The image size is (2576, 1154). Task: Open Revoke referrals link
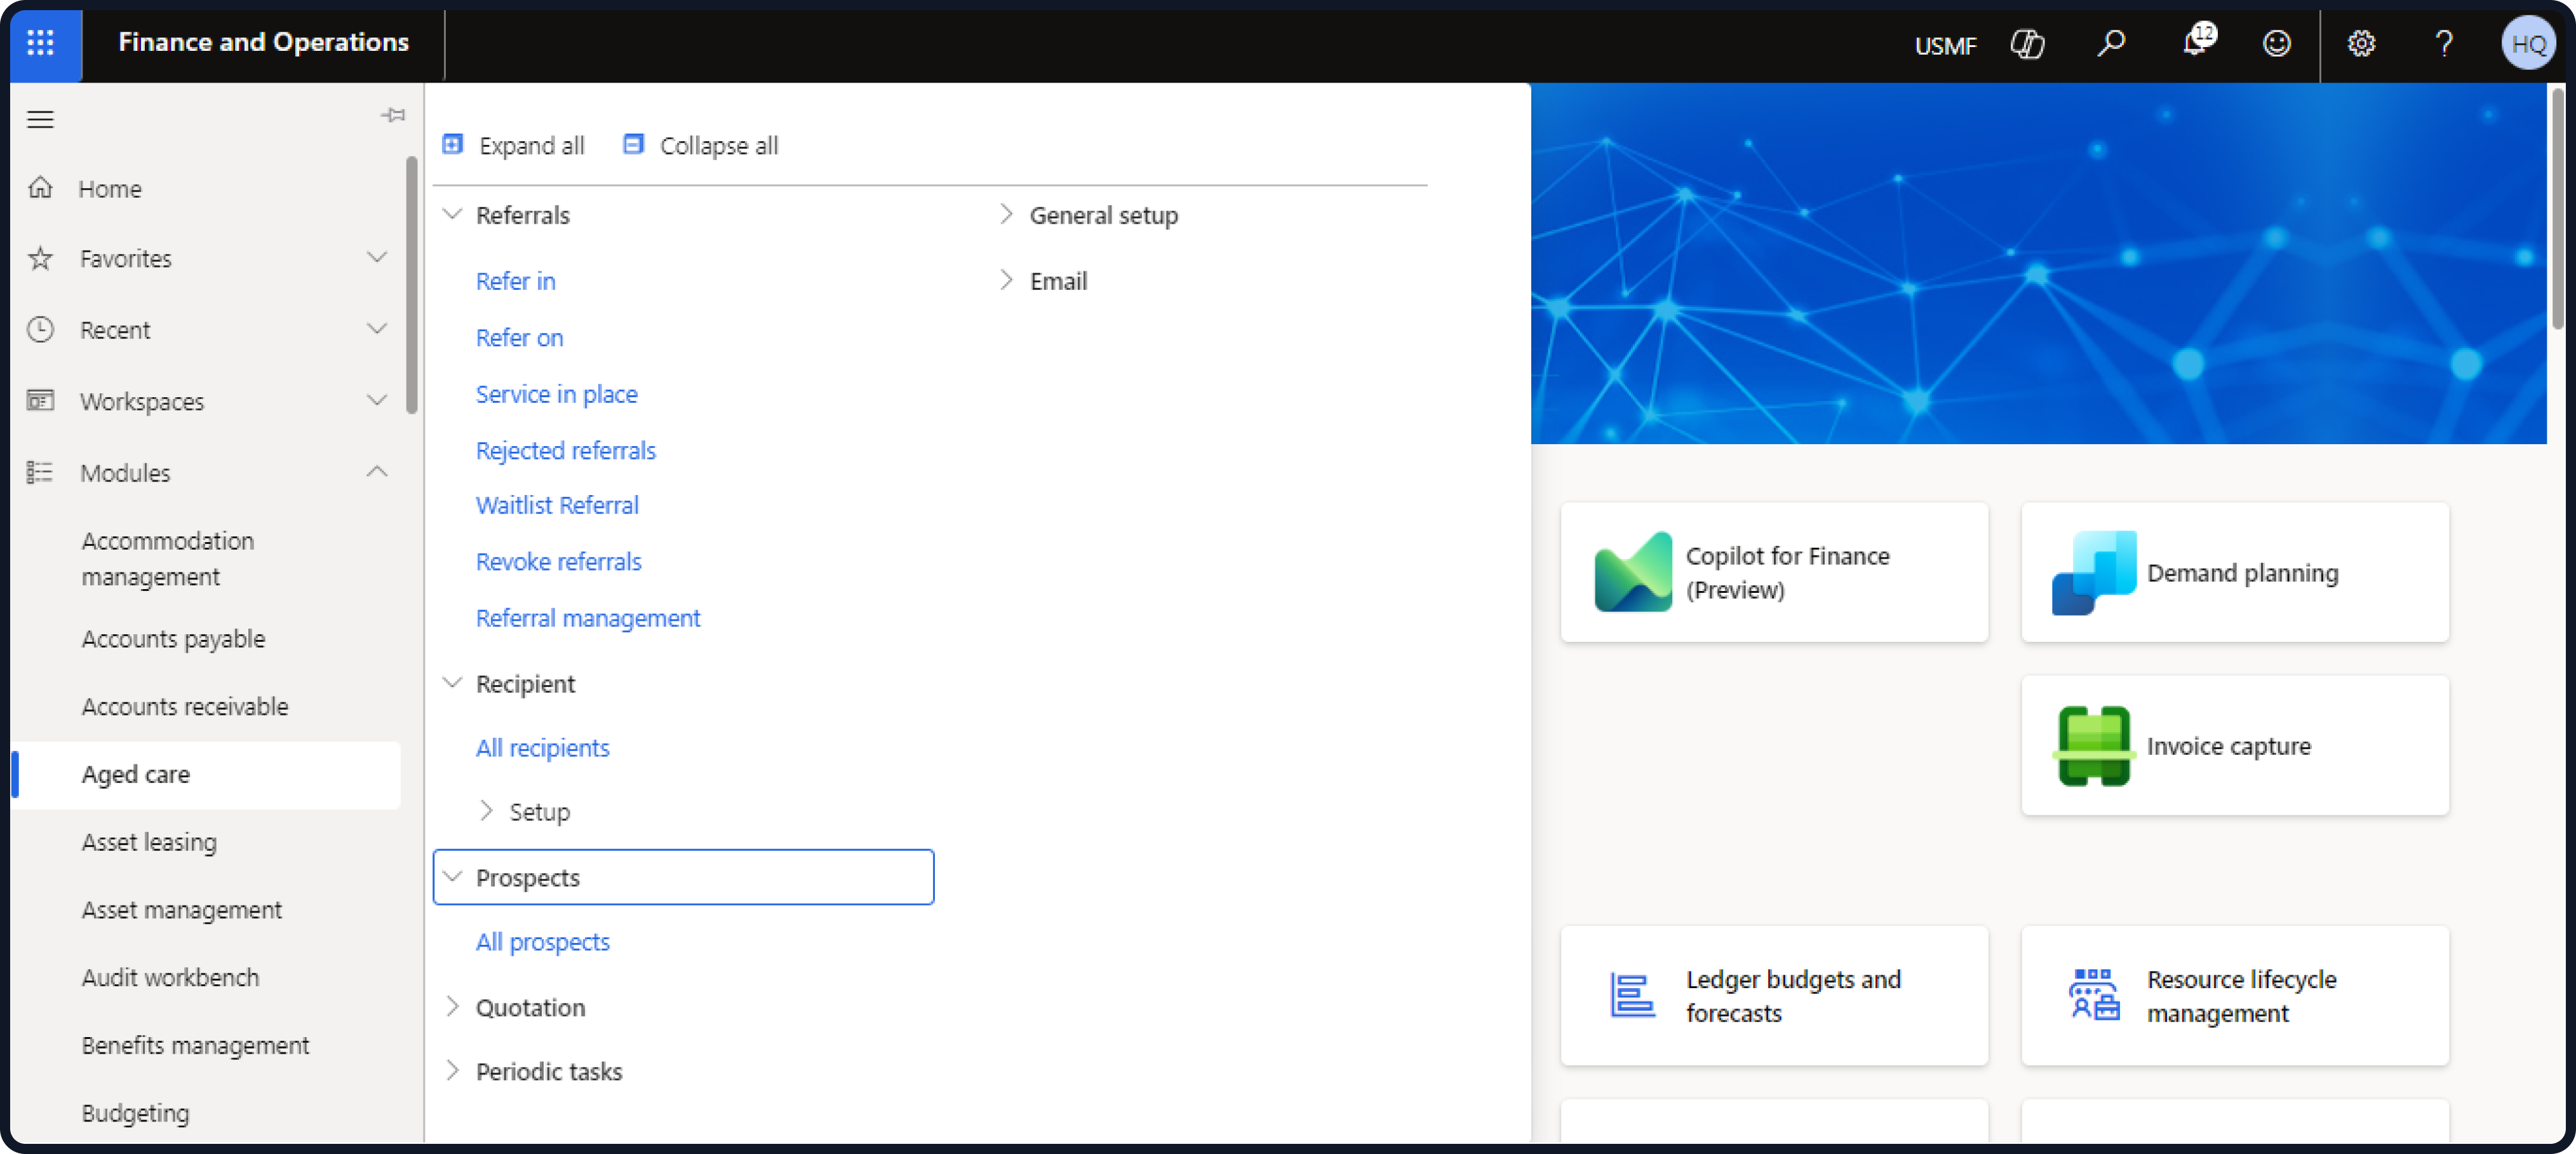tap(558, 562)
